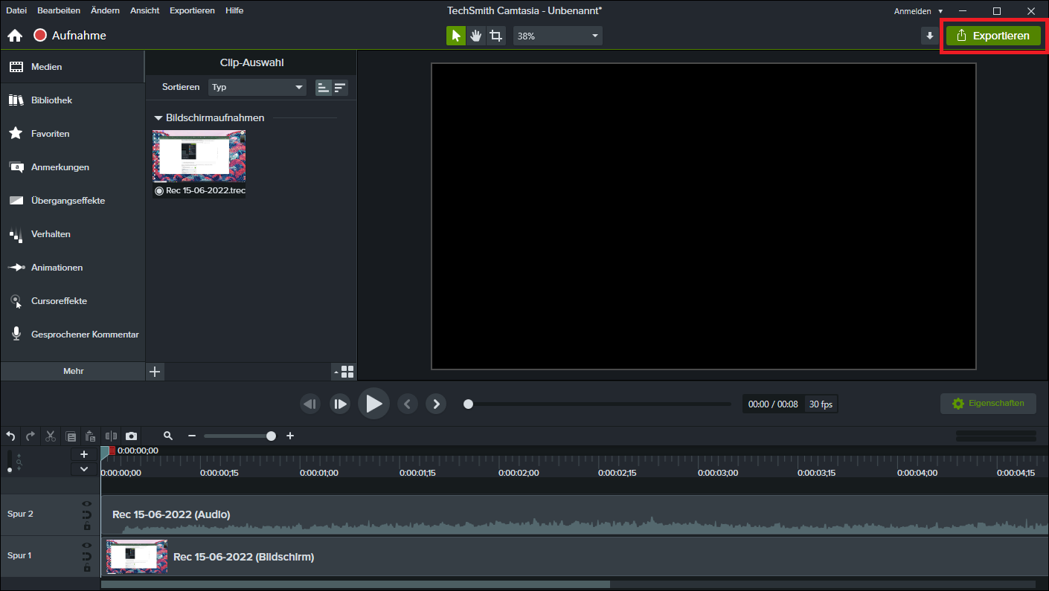
Task: Click the Mehr button in sidebar
Action: pyautogui.click(x=73, y=371)
